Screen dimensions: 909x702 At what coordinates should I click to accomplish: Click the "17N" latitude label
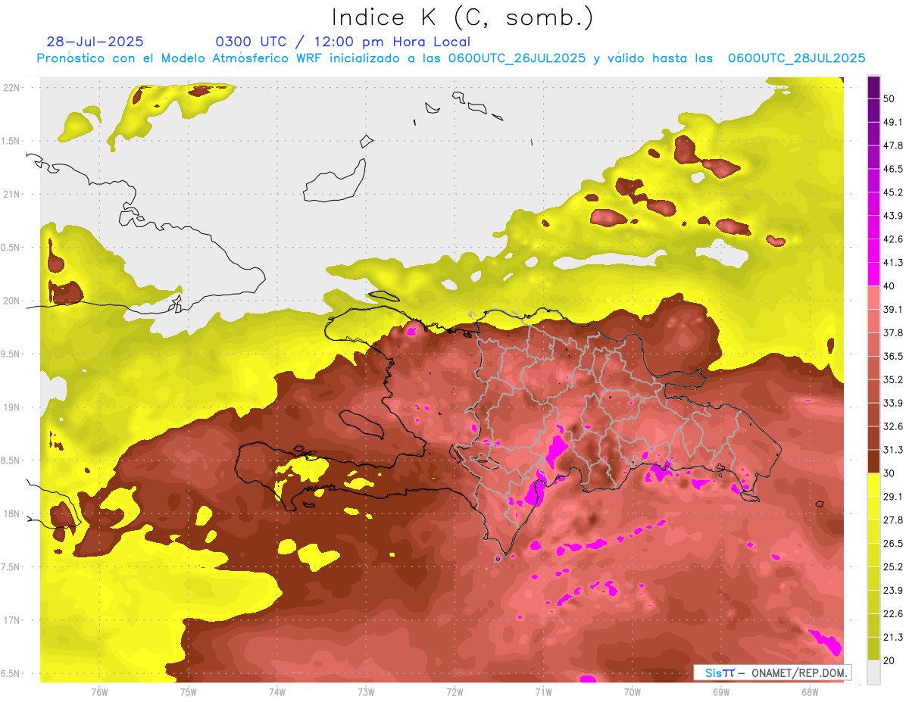(x=12, y=620)
